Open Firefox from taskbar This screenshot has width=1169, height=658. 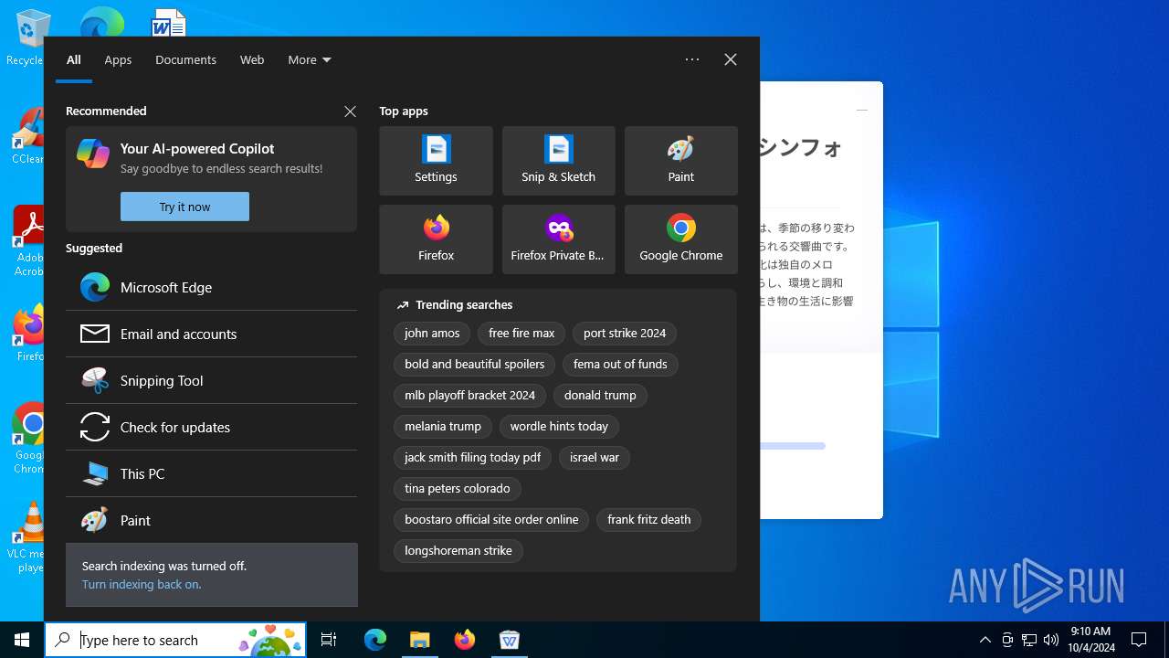point(465,640)
